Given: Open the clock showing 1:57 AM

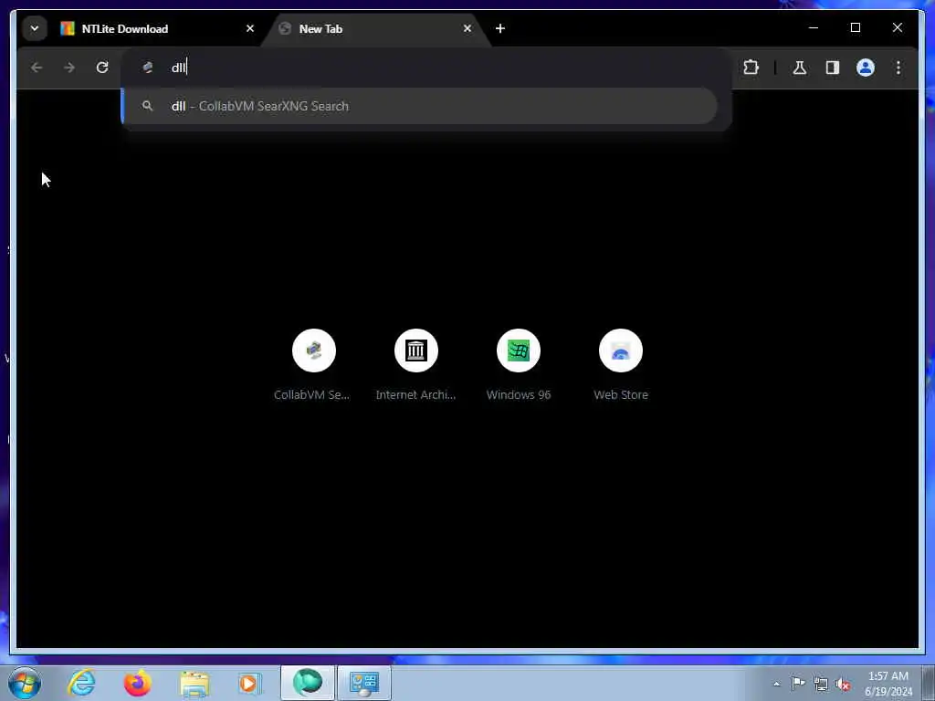Looking at the screenshot, I should click(888, 683).
